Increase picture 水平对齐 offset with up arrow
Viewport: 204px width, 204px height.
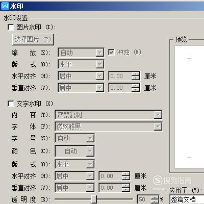(x=136, y=74)
